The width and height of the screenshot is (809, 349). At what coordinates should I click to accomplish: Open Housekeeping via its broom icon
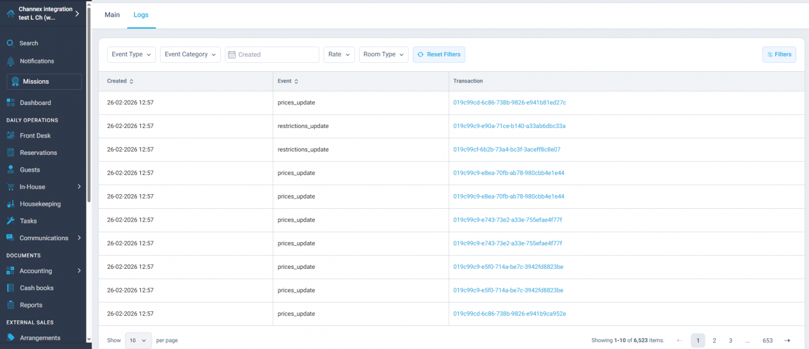(10, 203)
